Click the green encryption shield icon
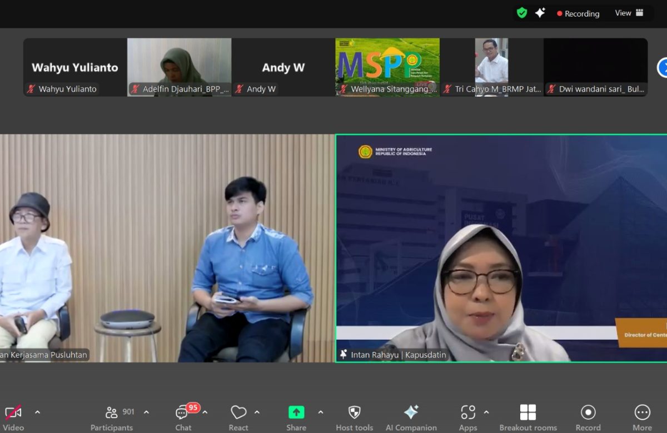Viewport: 667px width, 433px height. point(521,13)
